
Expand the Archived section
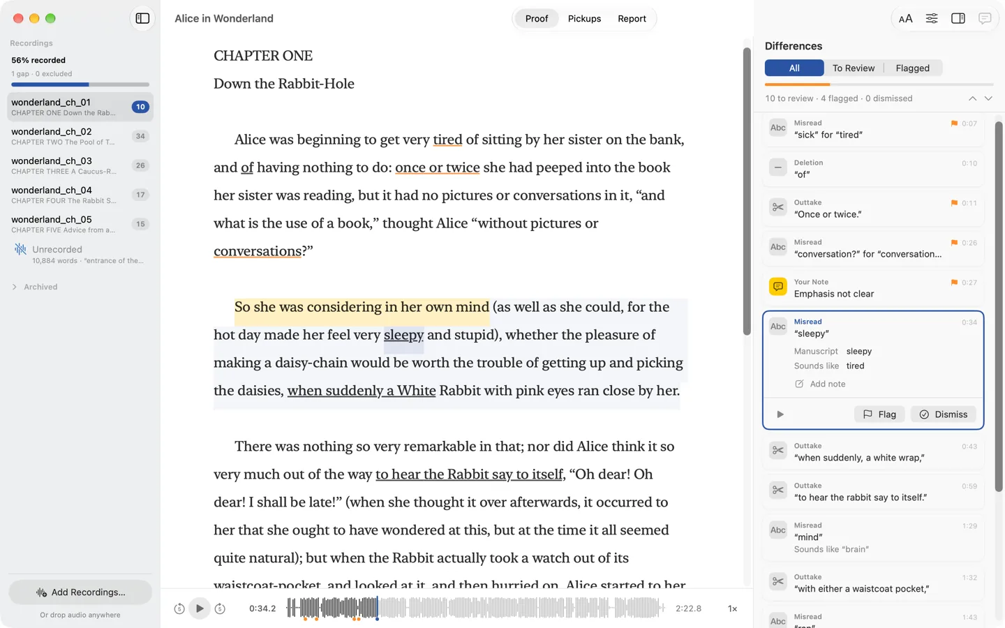[15, 287]
